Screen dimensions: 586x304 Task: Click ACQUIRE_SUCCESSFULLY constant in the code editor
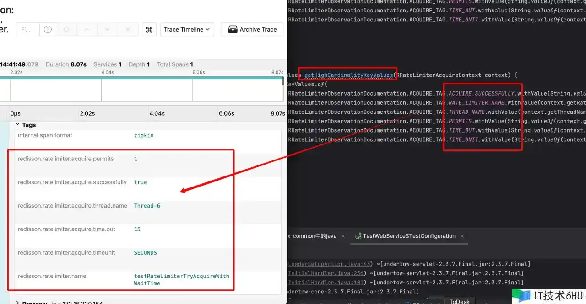pos(482,93)
